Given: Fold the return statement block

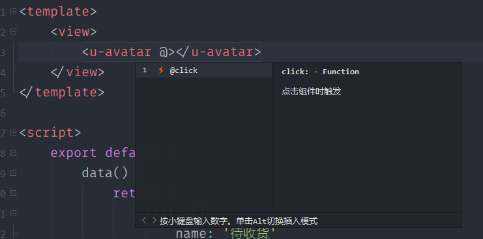Looking at the screenshot, I should coord(13,193).
